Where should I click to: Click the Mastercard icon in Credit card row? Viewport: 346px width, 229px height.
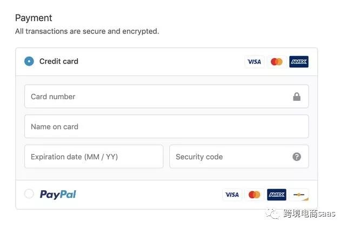276,62
